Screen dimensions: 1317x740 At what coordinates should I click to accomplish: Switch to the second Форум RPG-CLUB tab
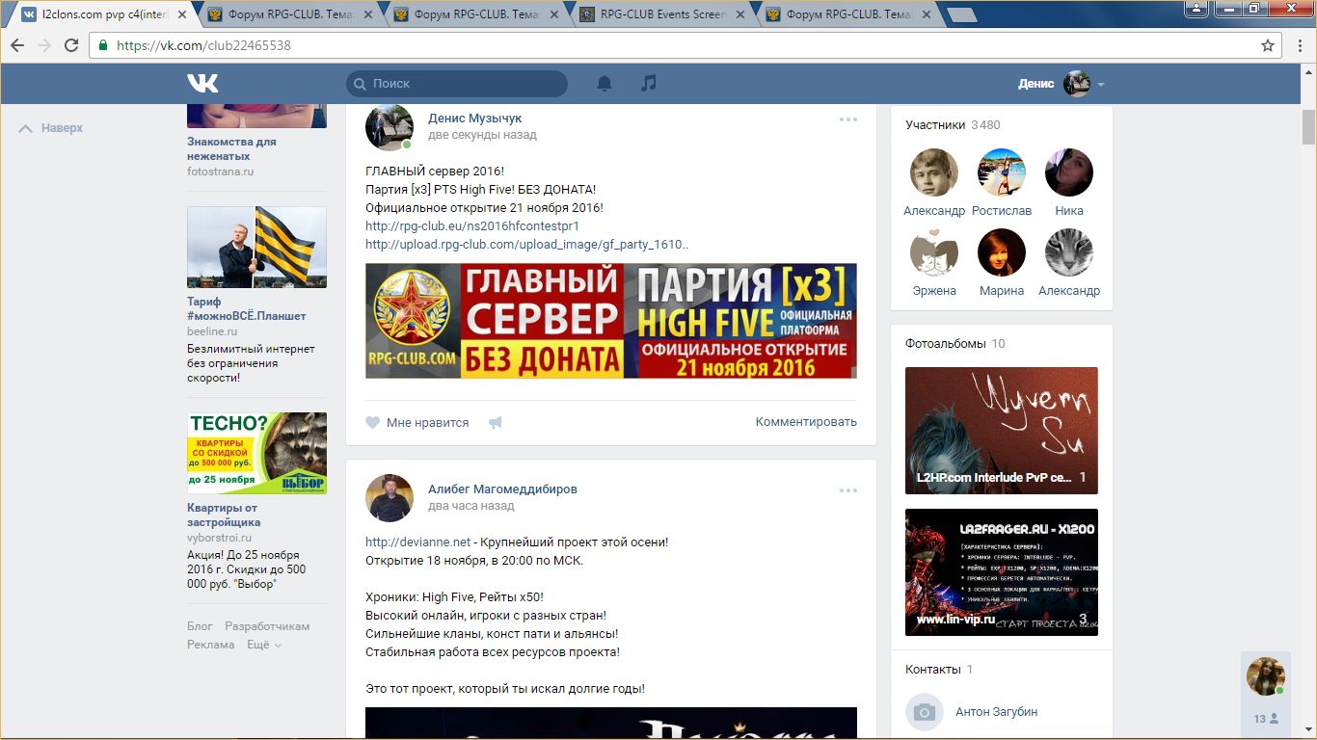pyautogui.click(x=474, y=14)
